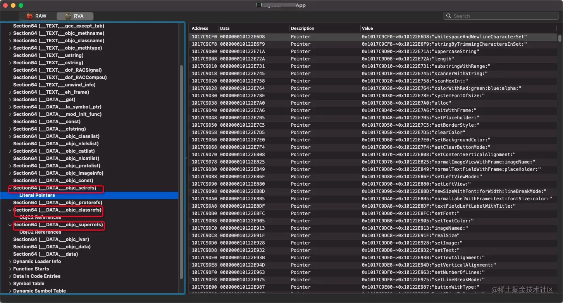Select the "buttonWithType:" pointer row
This screenshot has width=563, height=303.
tap(374, 287)
